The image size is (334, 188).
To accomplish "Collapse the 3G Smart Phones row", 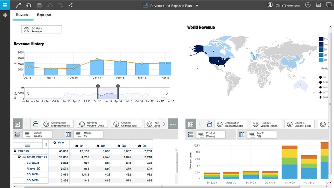I will tap(20, 157).
